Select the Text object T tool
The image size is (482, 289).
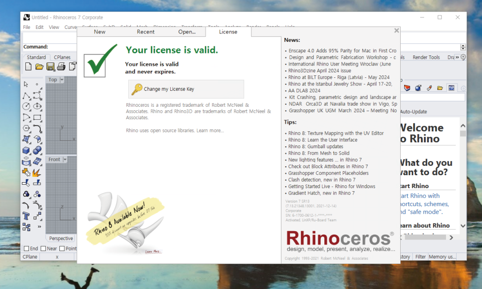click(26, 216)
